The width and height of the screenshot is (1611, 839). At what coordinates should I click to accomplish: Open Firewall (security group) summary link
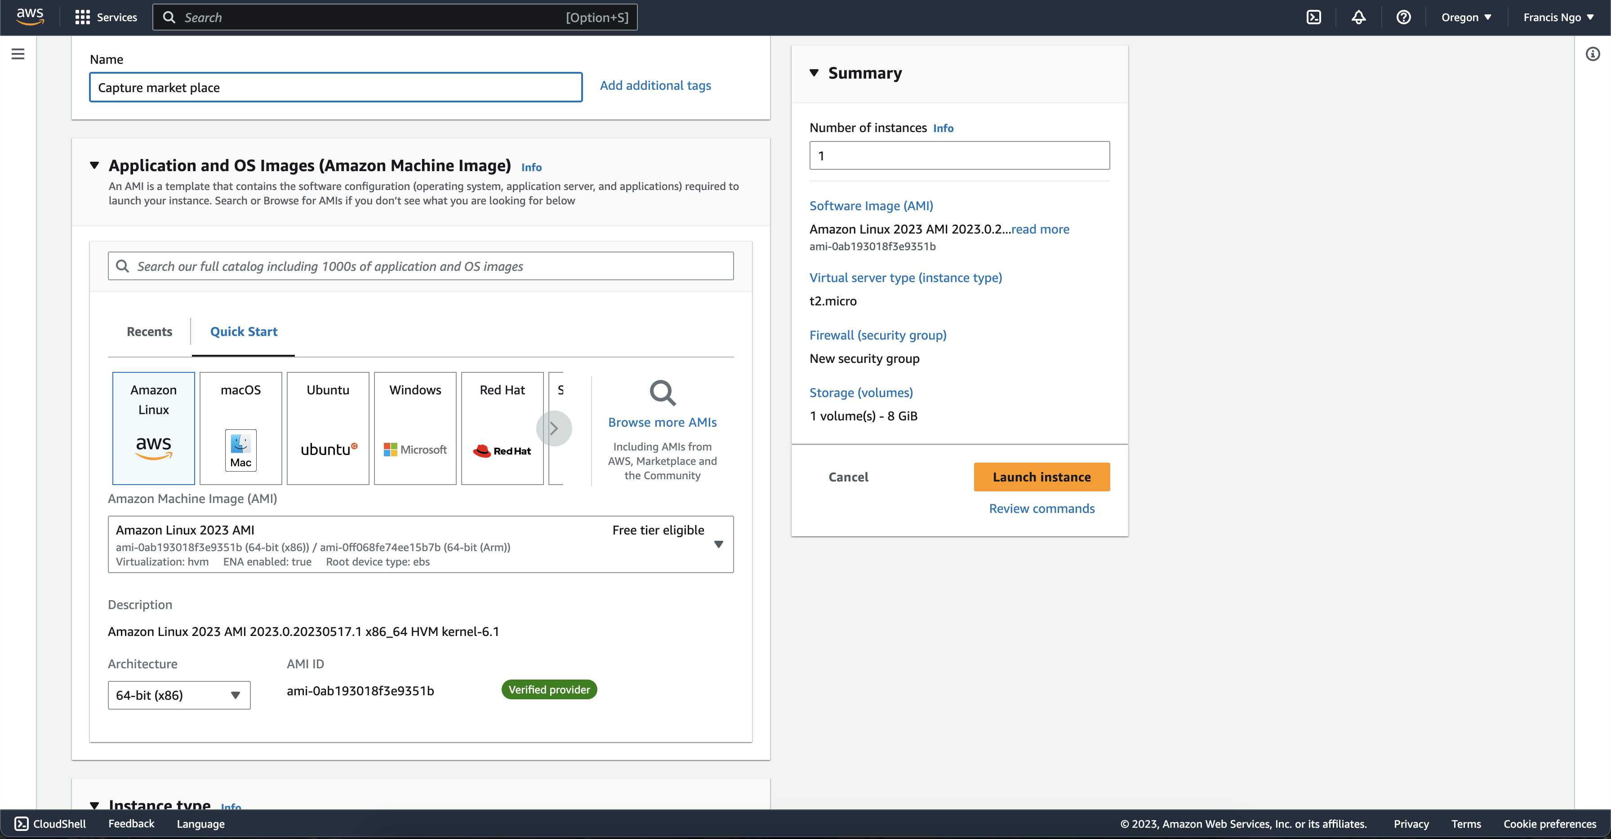878,335
